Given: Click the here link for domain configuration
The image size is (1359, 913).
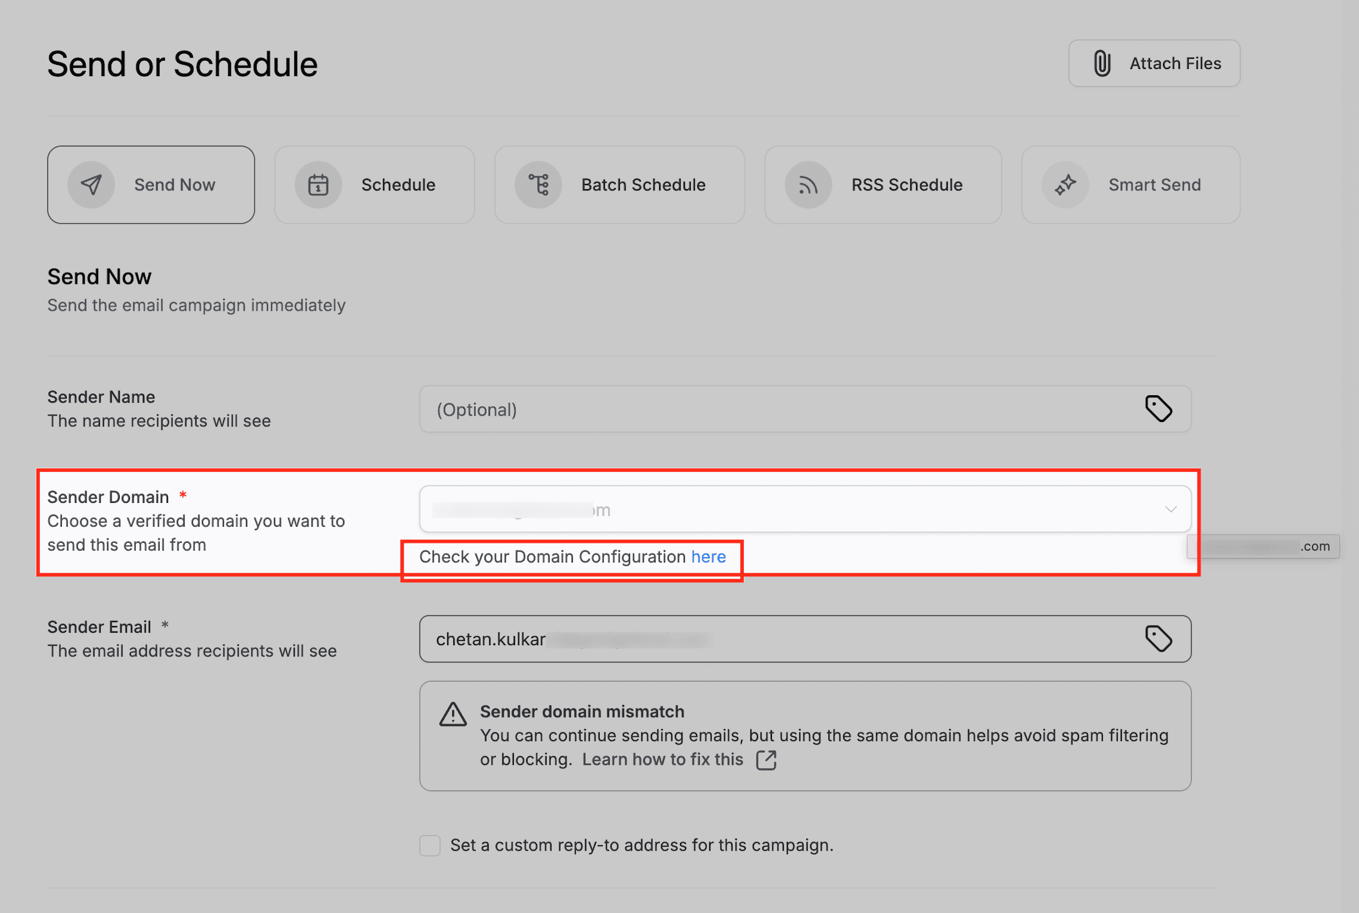Looking at the screenshot, I should tap(708, 557).
